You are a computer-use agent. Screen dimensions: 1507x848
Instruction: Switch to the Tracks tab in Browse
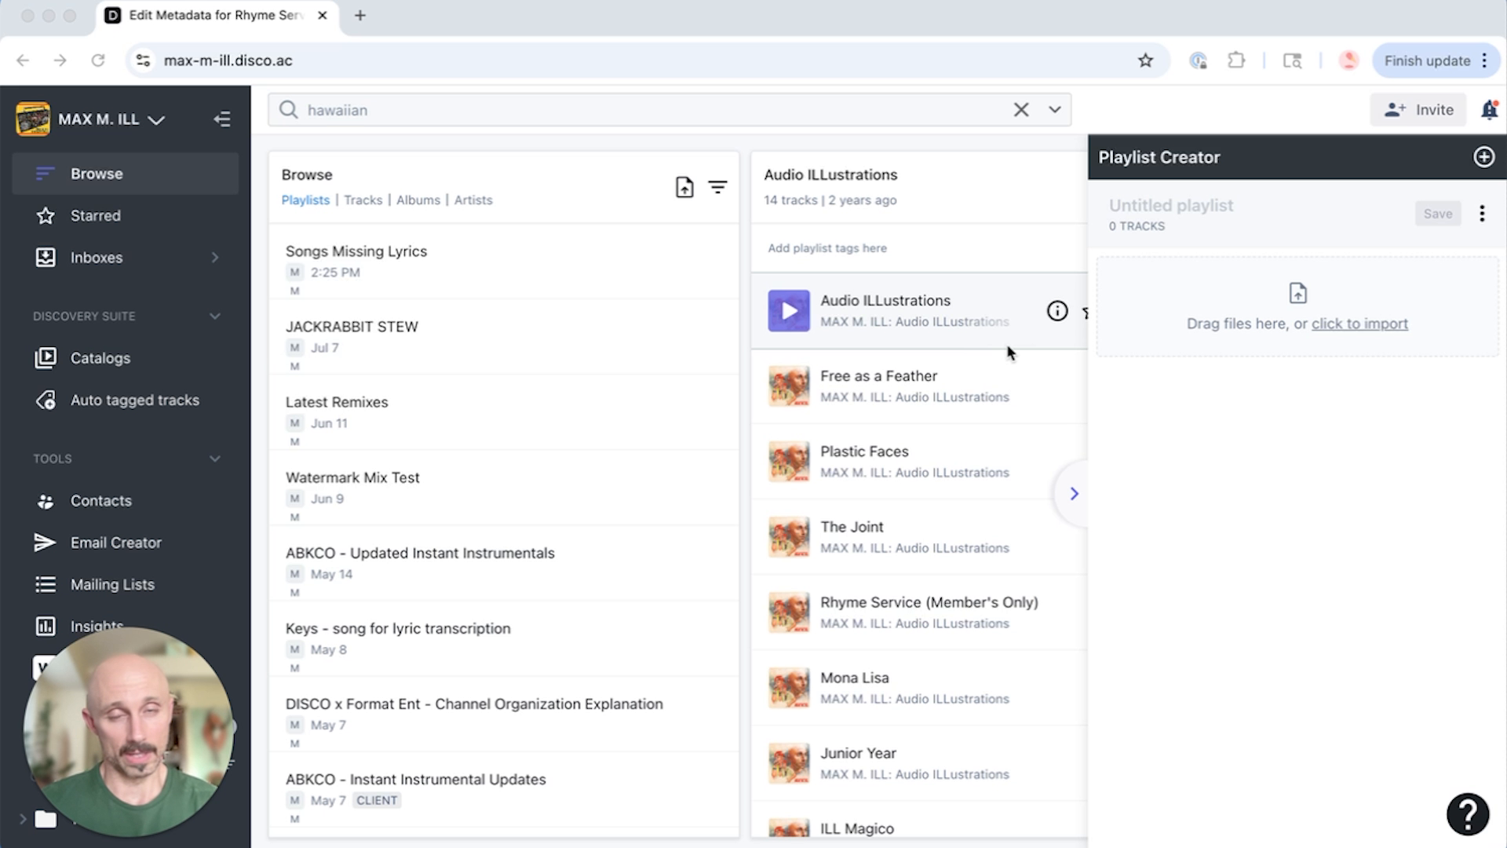[x=363, y=200]
